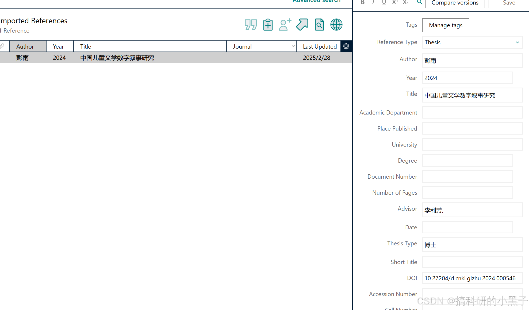Image resolution: width=529 pixels, height=310 pixels.
Task: Sort references by Last Updated column
Action: tap(319, 46)
